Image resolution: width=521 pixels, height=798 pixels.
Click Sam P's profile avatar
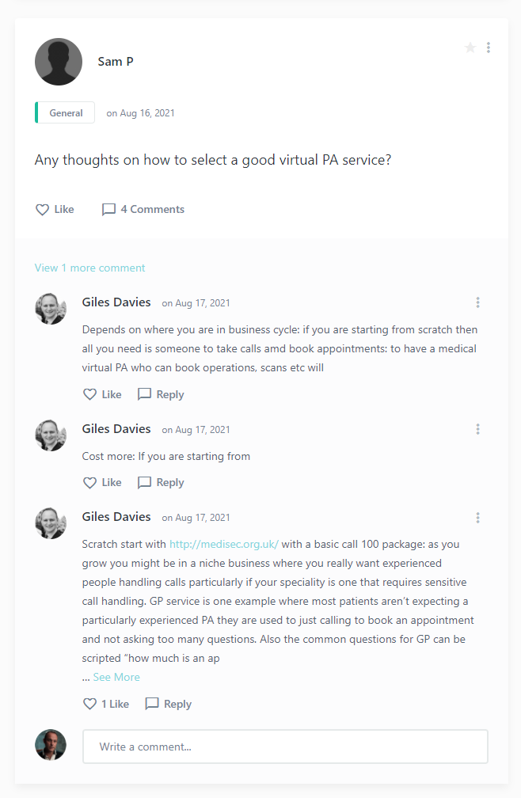(x=59, y=62)
